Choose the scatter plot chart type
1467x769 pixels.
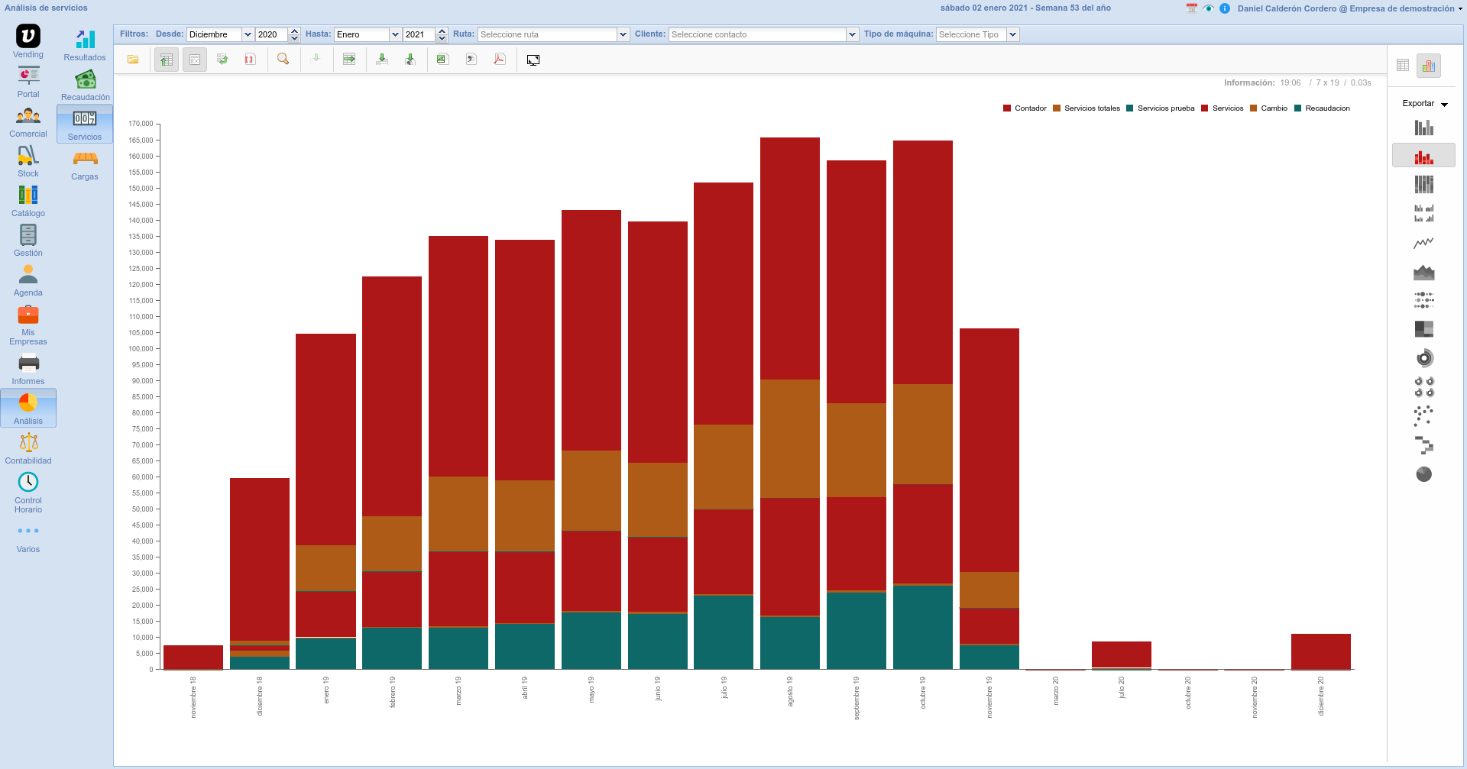tap(1423, 415)
